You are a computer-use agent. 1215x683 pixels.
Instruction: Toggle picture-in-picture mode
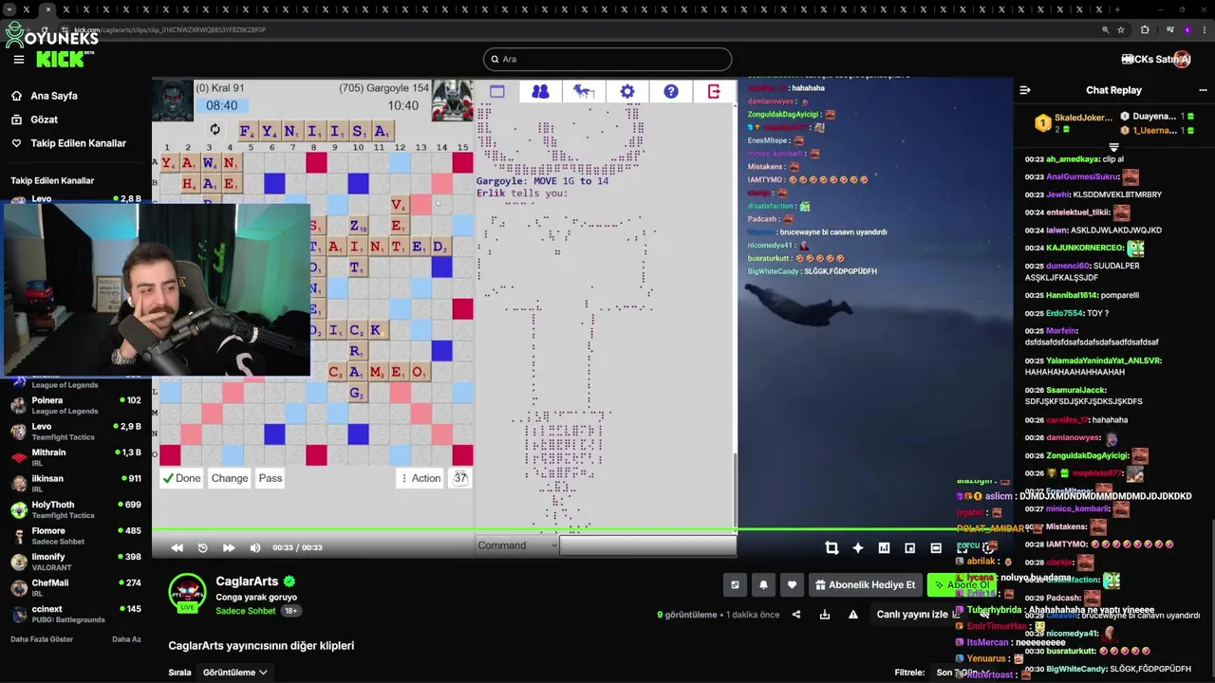click(x=909, y=547)
